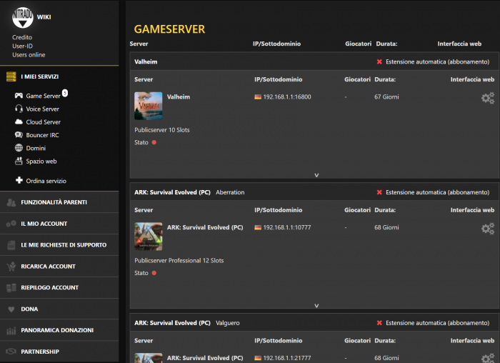Viewport: 500px width, 363px height.
Task: Open Voice Server entry
Action: coord(43,109)
